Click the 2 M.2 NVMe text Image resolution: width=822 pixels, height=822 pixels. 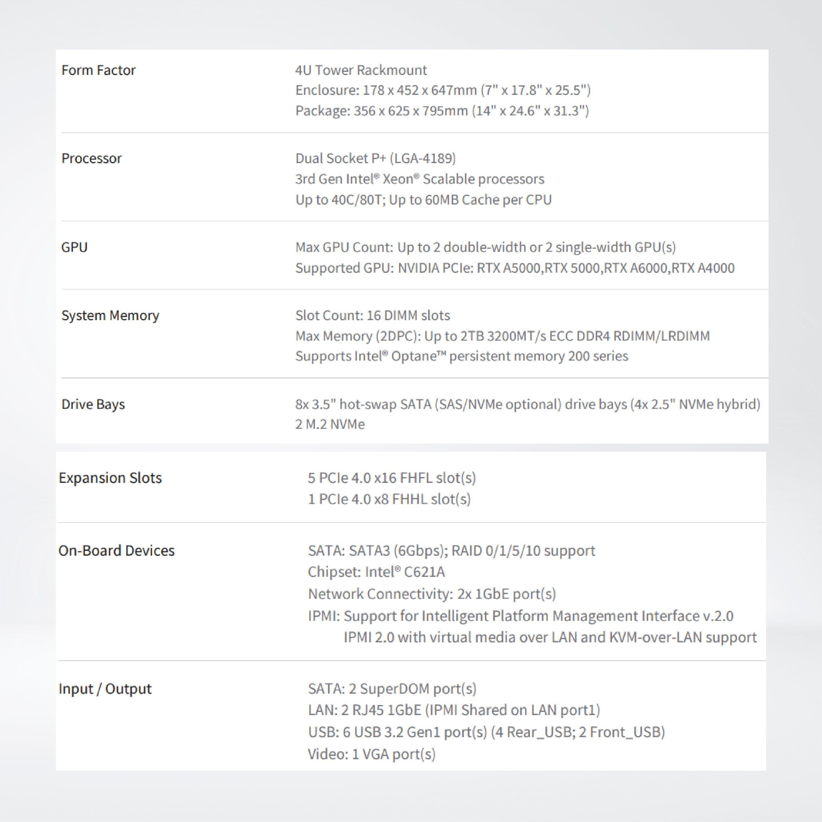coord(330,424)
